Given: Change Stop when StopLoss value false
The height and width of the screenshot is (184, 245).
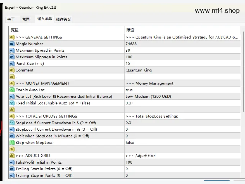Looking at the screenshot, I should tap(183, 142).
